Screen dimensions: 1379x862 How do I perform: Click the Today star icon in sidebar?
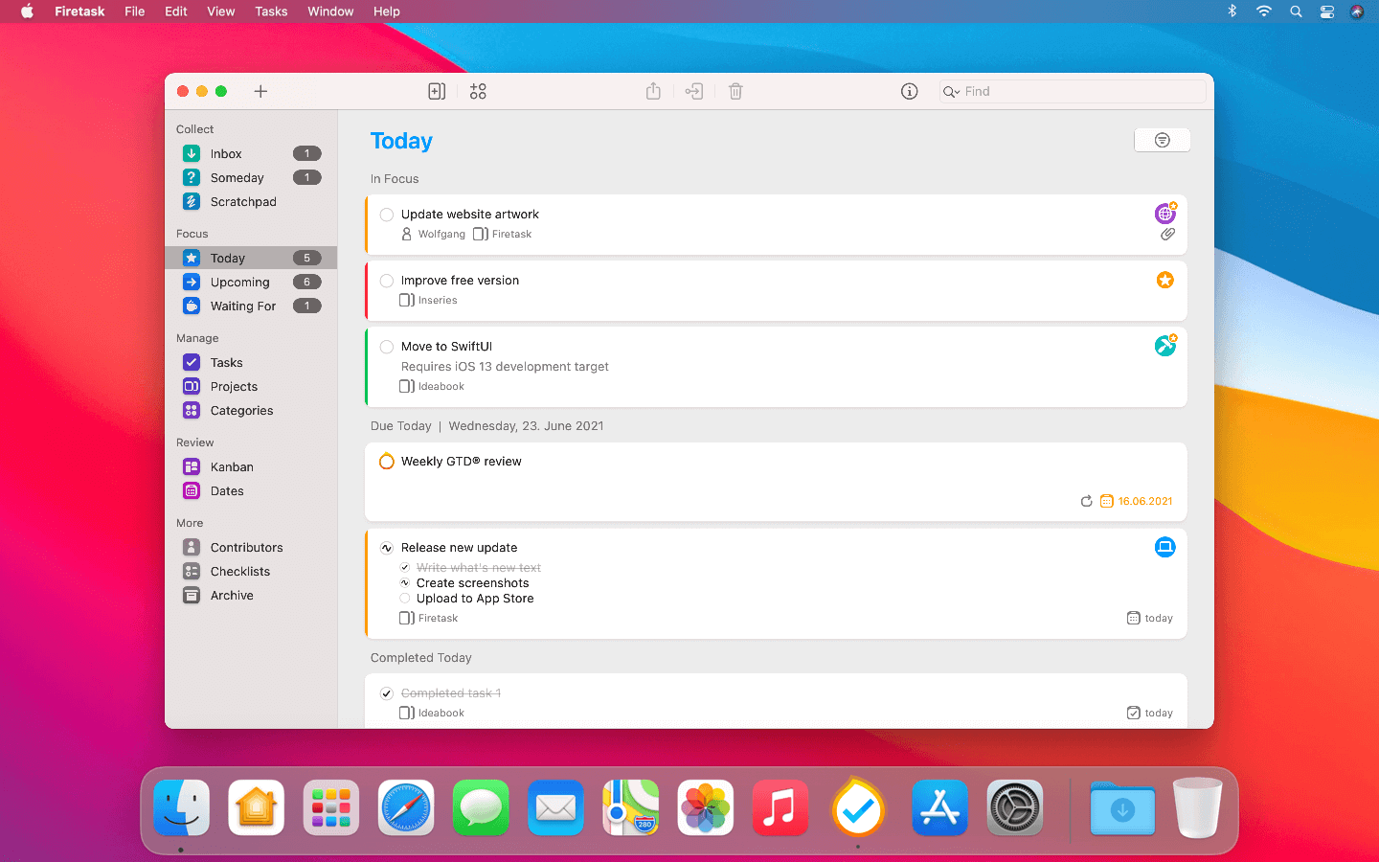(192, 258)
